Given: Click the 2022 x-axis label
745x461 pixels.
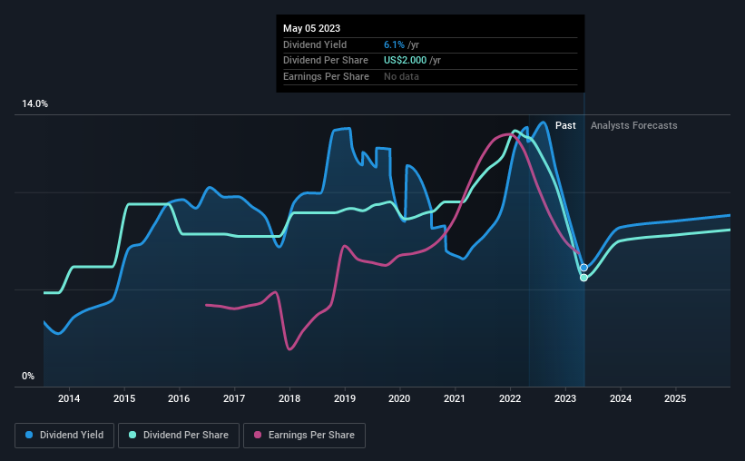Looking at the screenshot, I should click(x=510, y=398).
